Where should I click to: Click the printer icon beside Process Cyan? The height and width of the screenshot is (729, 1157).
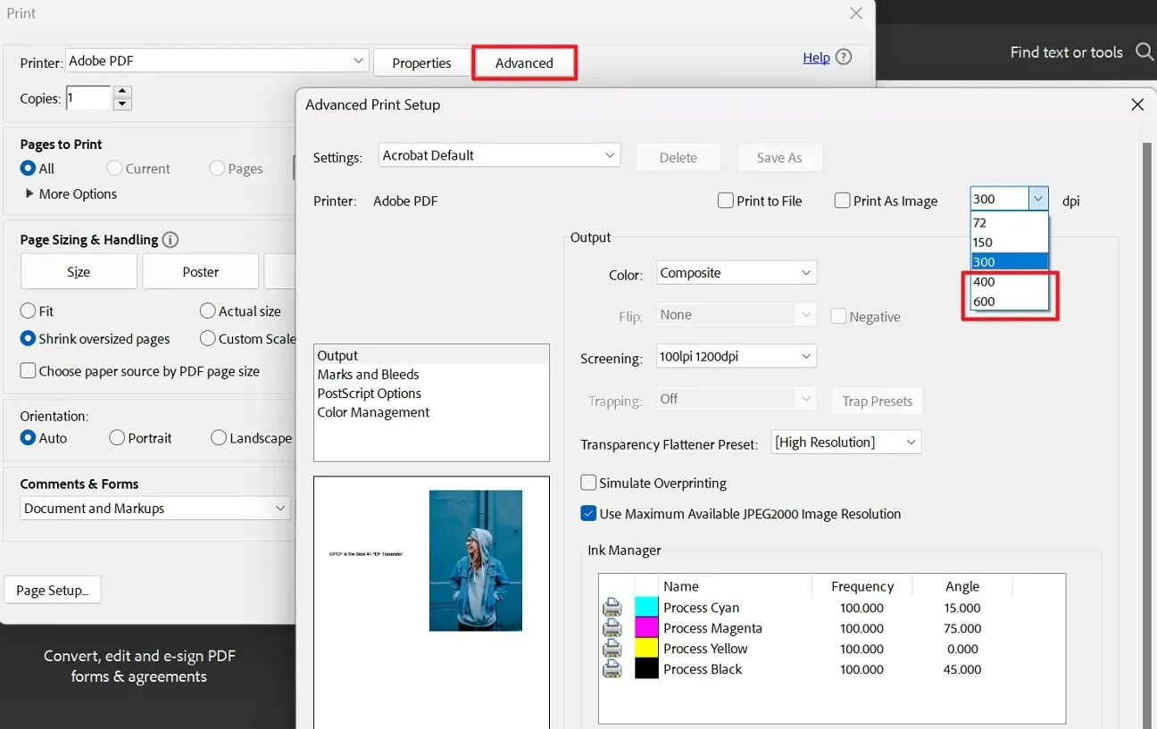[612, 608]
